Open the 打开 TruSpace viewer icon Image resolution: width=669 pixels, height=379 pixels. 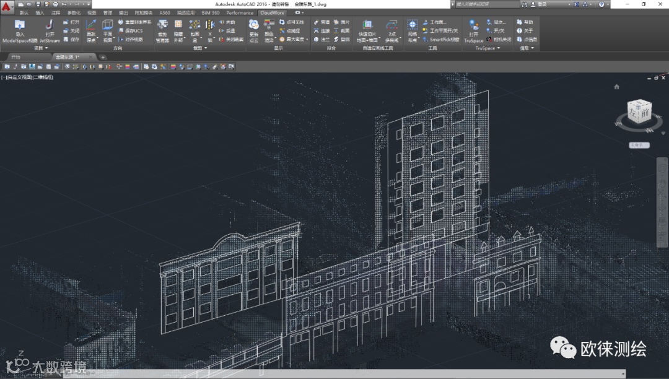(x=473, y=26)
